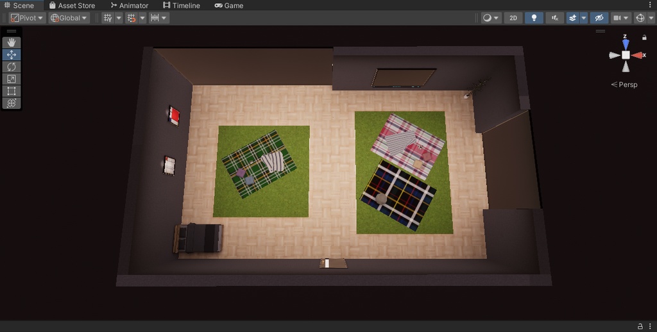Click the blue Z axis gizmo cone
Viewport: 657px width, 332px height.
coord(626,44)
